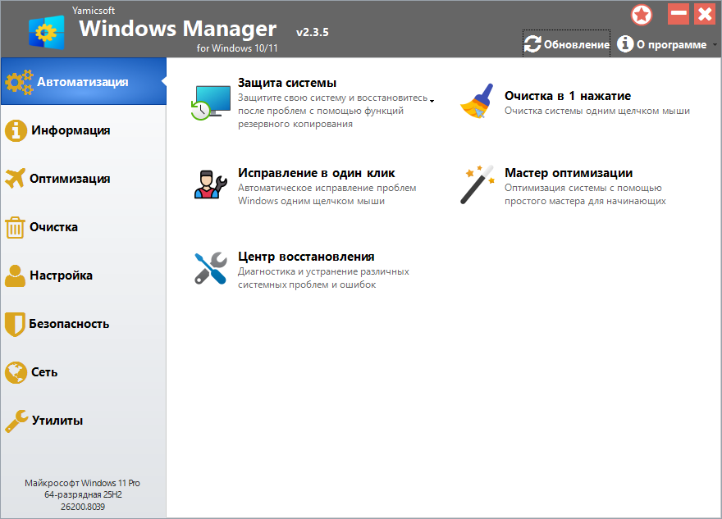The image size is (722, 519).
Task: Click the wrench and screwdriver Центр восстановления icon
Action: click(210, 268)
